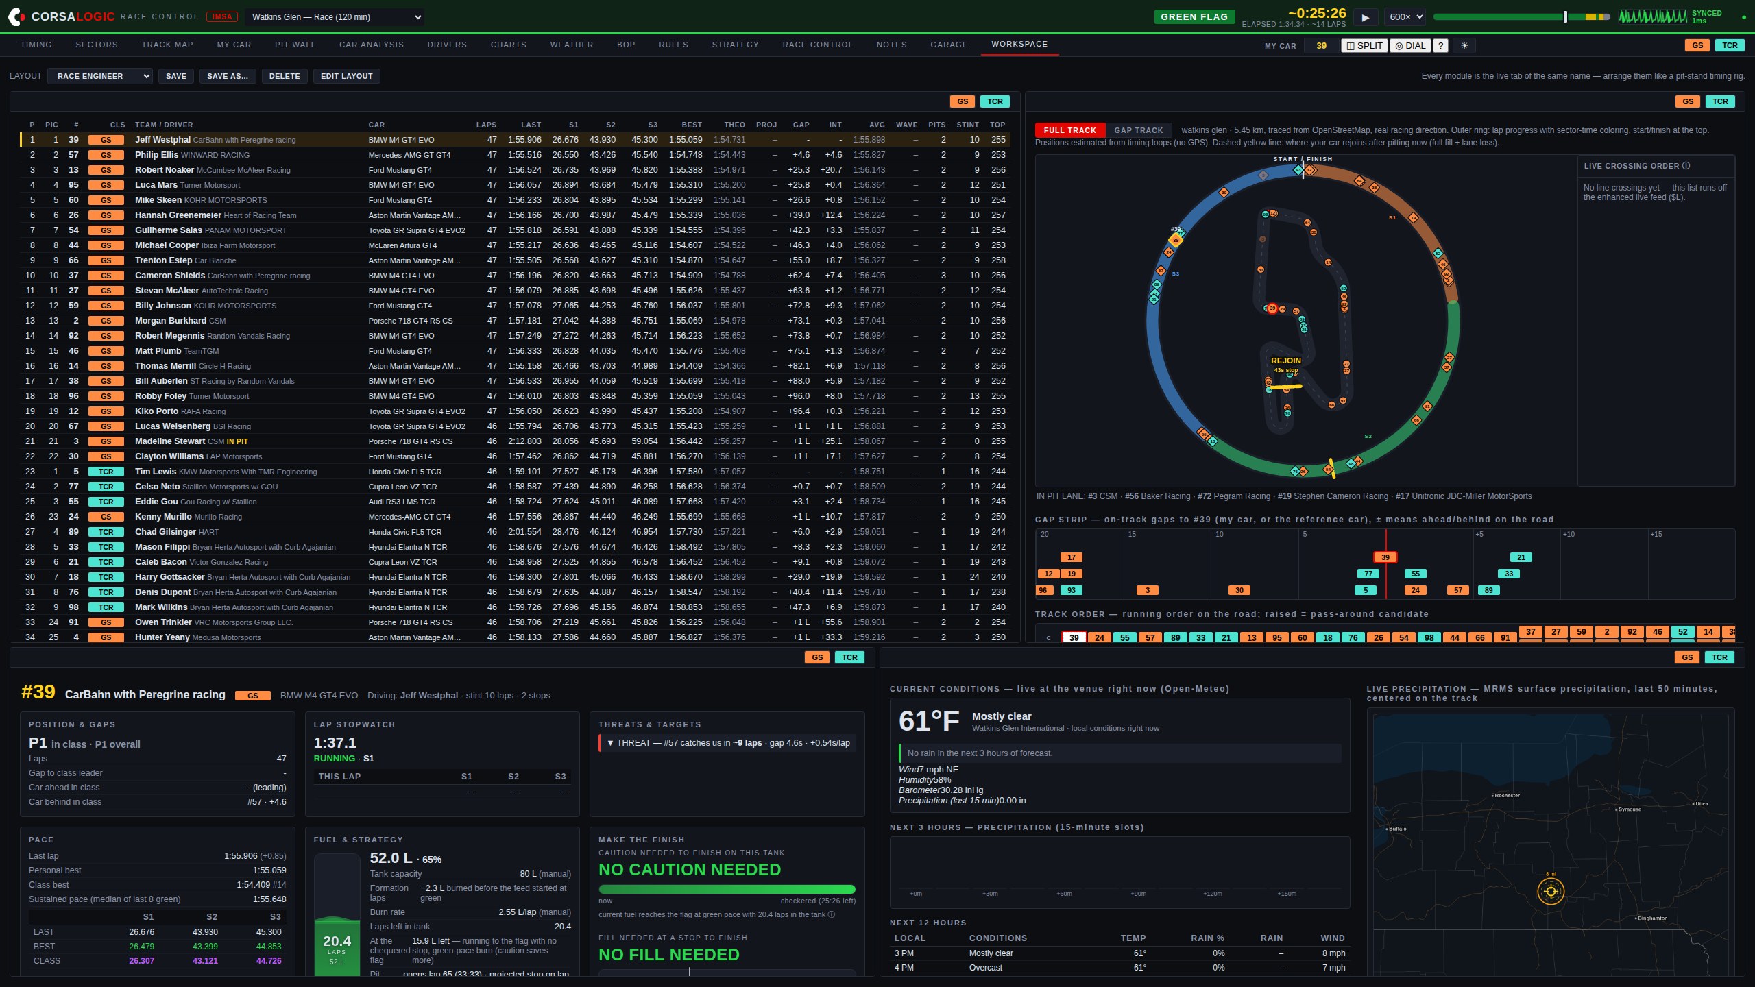Go to the Race Control tab
The image size is (1755, 987).
click(x=818, y=45)
